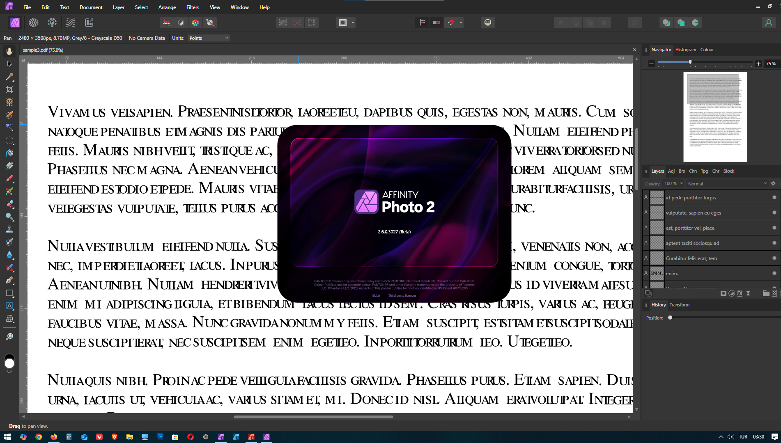Select the Move tool arrow
Viewport: 781px width, 443px height.
[x=9, y=64]
